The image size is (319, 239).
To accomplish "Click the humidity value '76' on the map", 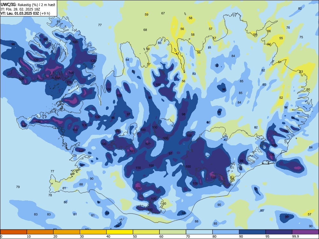I will [x=288, y=28].
